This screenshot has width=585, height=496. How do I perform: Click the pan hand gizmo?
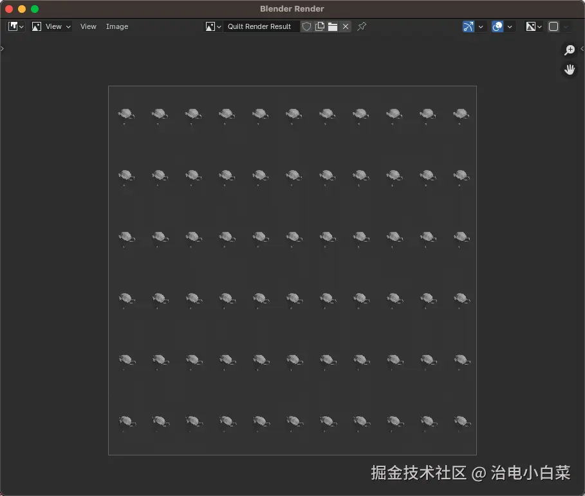pos(570,70)
